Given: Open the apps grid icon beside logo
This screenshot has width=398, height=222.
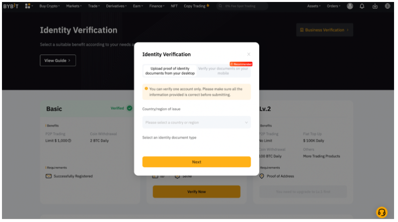Looking at the screenshot, I should coord(28,6).
